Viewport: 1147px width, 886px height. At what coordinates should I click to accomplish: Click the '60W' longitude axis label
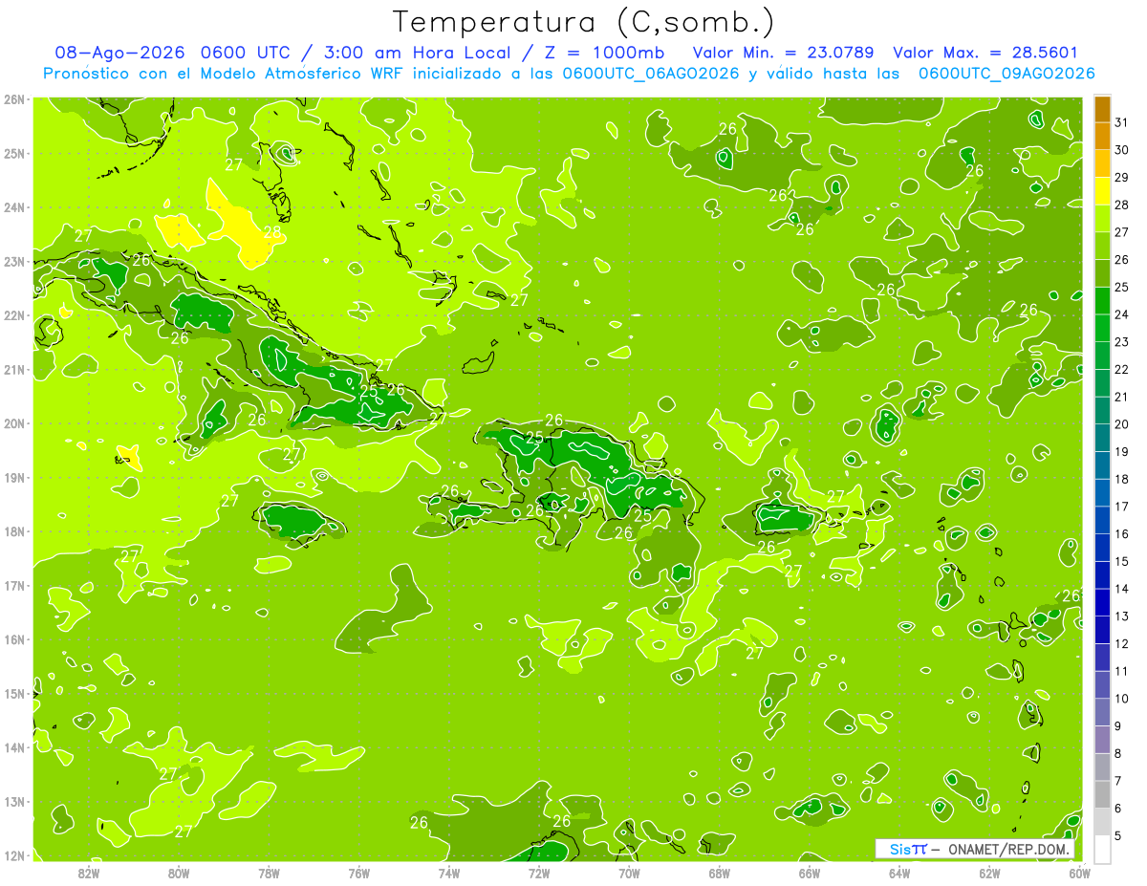pyautogui.click(x=1079, y=873)
